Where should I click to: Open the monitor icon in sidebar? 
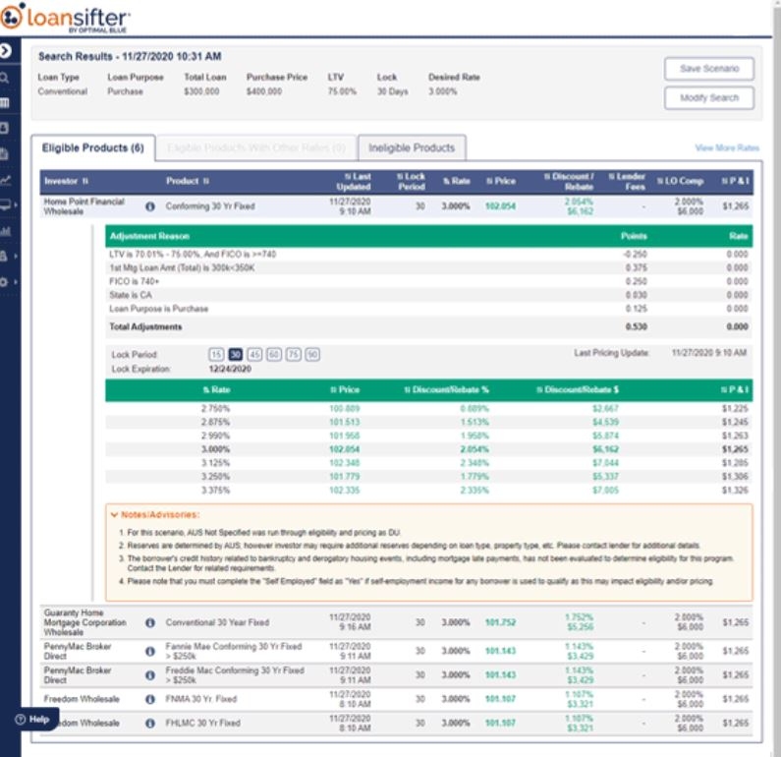6,204
